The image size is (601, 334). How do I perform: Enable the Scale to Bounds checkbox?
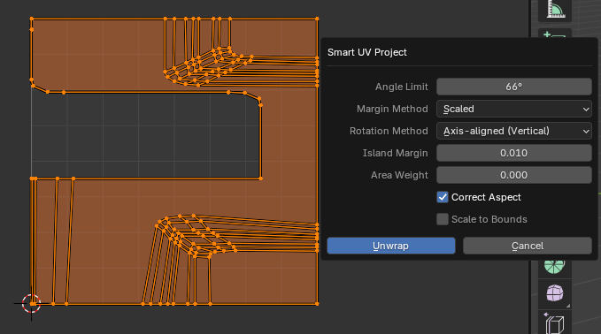pos(443,219)
